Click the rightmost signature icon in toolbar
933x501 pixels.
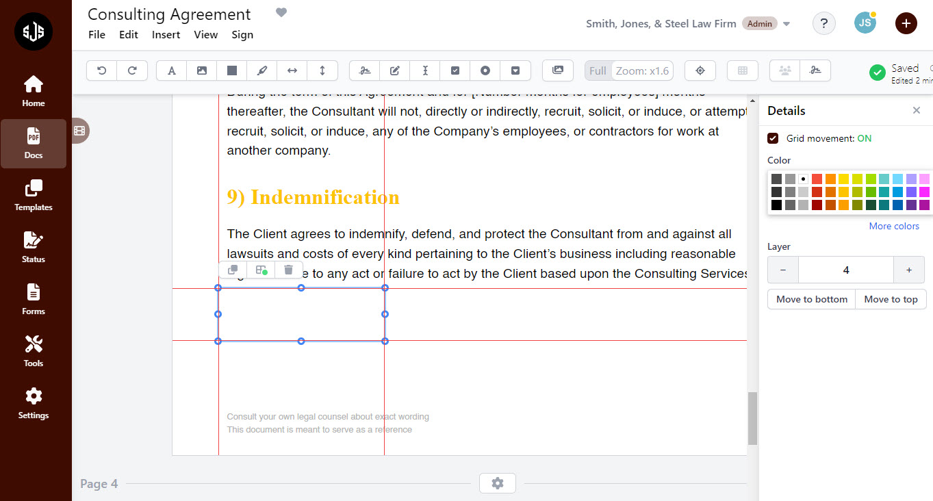coord(815,70)
